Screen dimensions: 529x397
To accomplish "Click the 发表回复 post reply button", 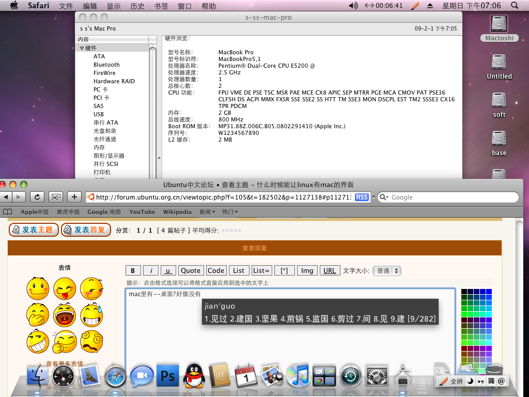I will [x=86, y=230].
